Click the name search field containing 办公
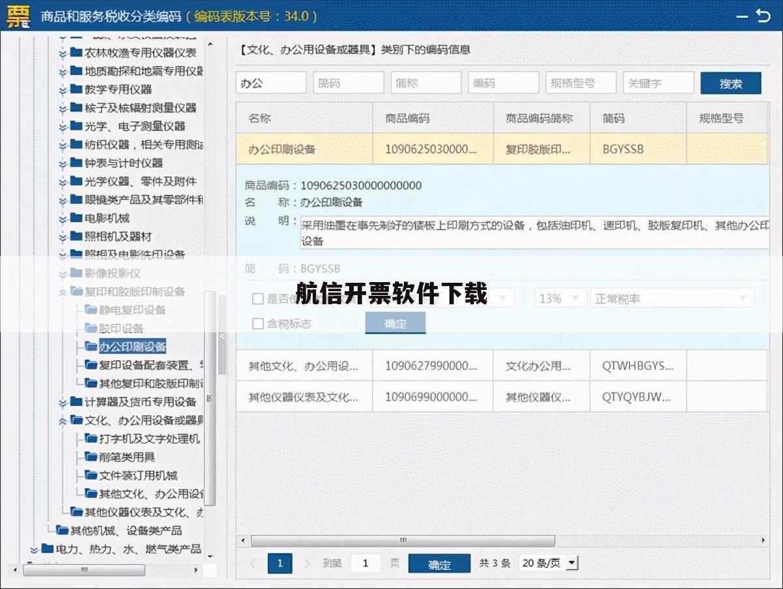The image size is (783, 589). pos(271,83)
